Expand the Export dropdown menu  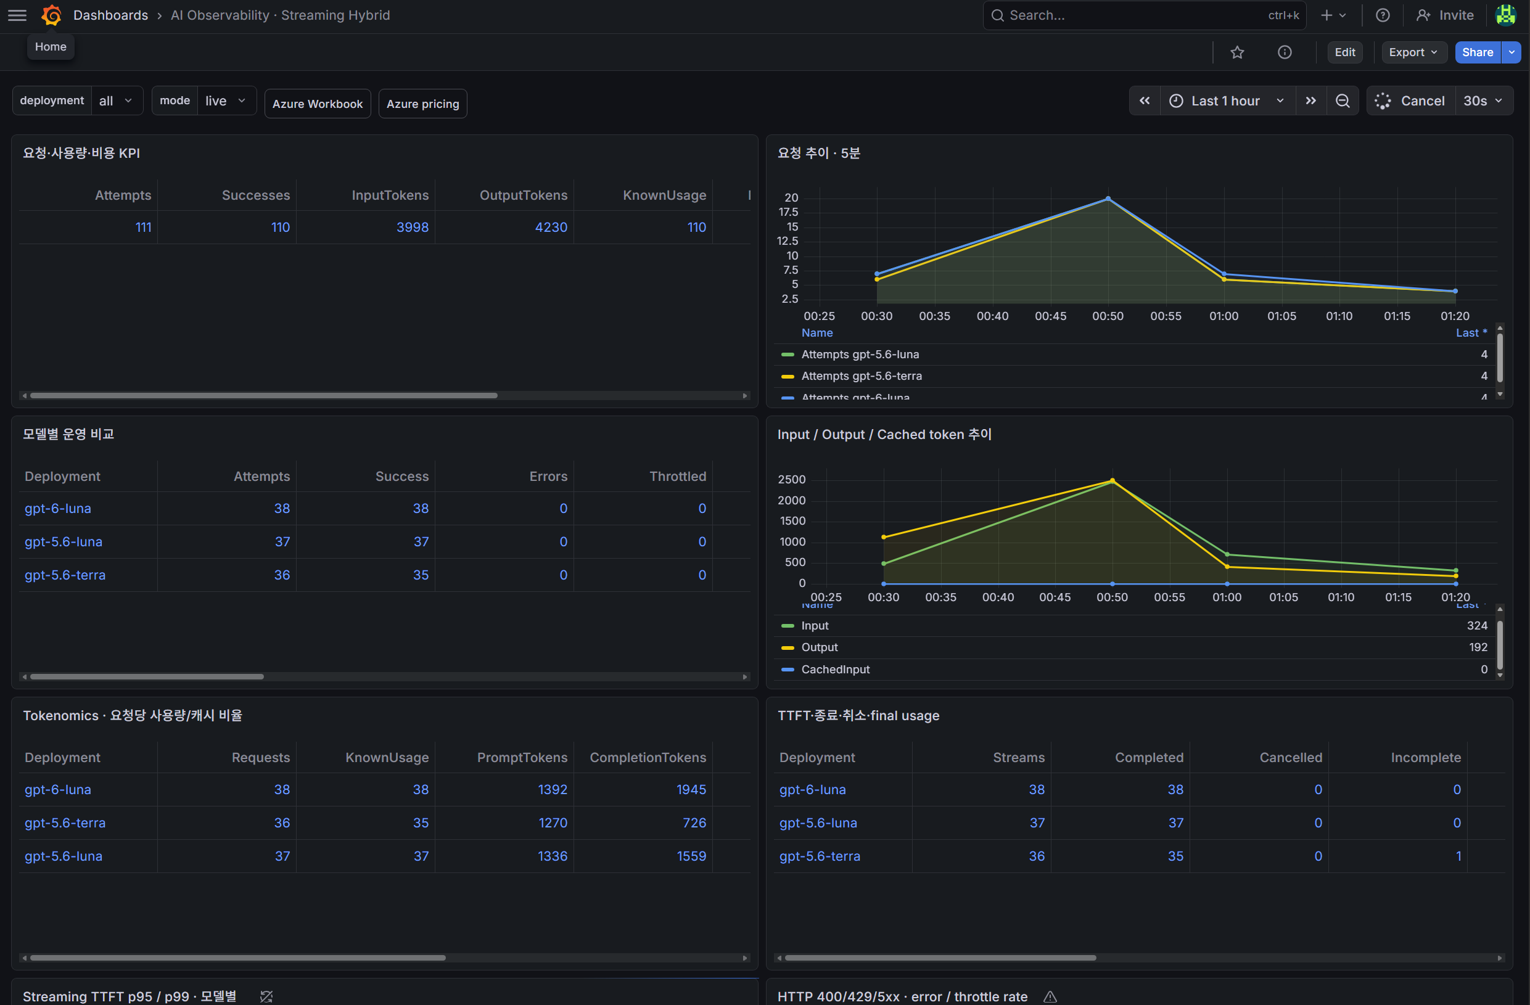click(1413, 52)
